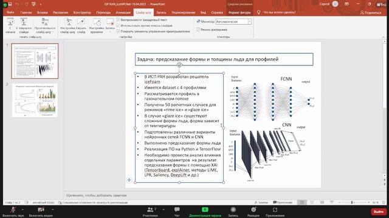Open Comments (Примечания) pane button
This screenshot has width=389, height=218.
click(283, 202)
